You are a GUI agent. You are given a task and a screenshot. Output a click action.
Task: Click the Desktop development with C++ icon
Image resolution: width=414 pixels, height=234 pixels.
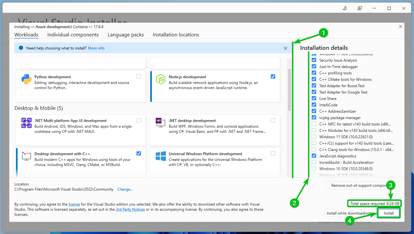(x=26, y=156)
